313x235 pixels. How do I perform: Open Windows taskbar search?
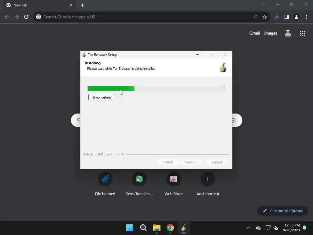pos(143,228)
